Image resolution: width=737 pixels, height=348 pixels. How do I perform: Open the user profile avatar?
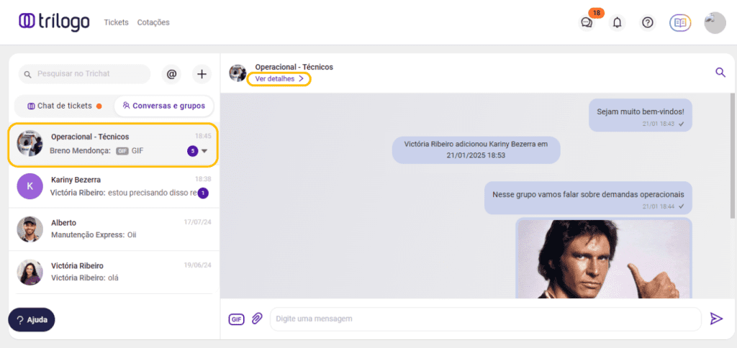click(x=715, y=22)
